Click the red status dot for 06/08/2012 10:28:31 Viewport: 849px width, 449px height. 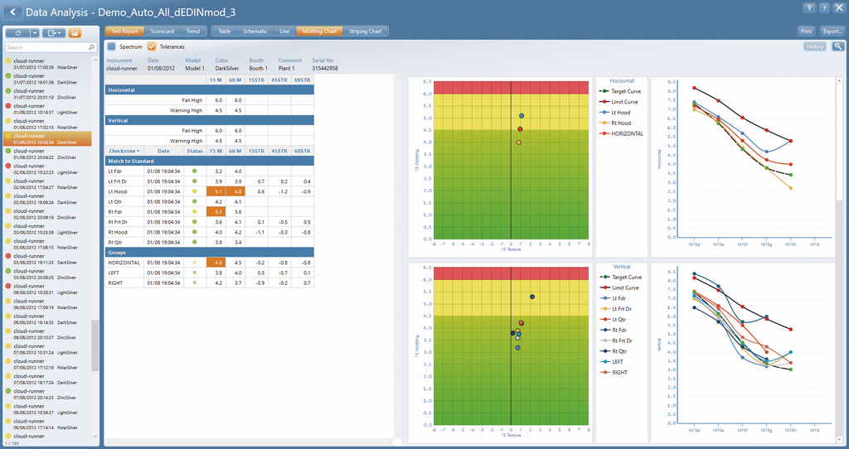(x=8, y=286)
